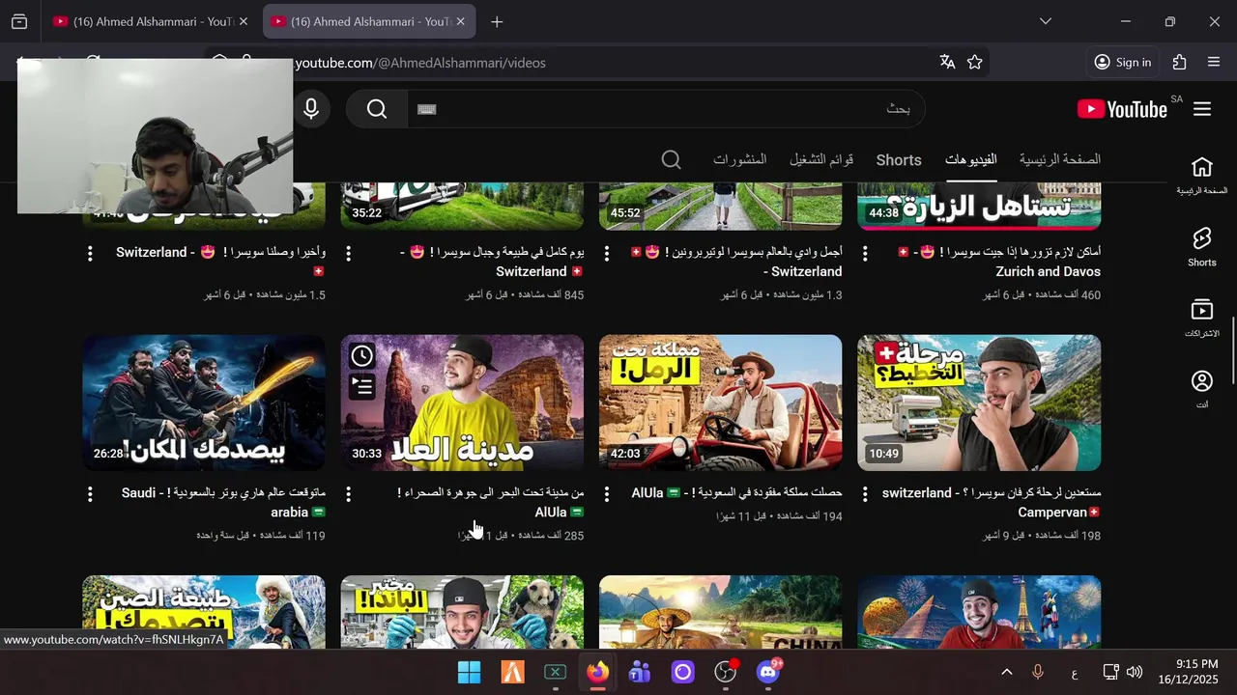1237x695 pixels.
Task: Open the You profile sidebar icon
Action: [1202, 389]
